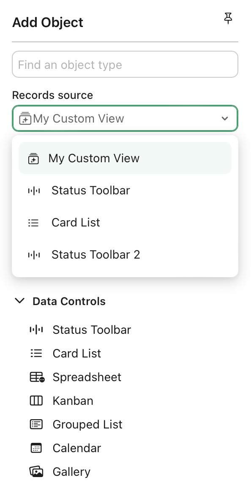Screen dimensions: 251x491
Task: Select the Kanban object icon
Action: 36,401
